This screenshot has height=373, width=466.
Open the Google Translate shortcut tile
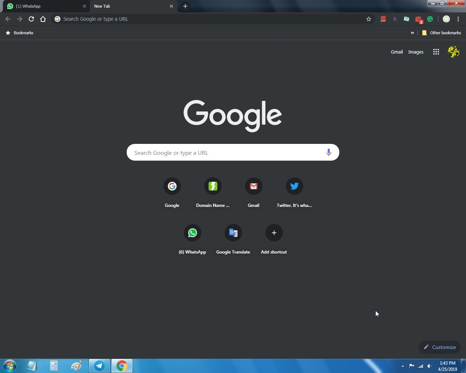point(233,239)
